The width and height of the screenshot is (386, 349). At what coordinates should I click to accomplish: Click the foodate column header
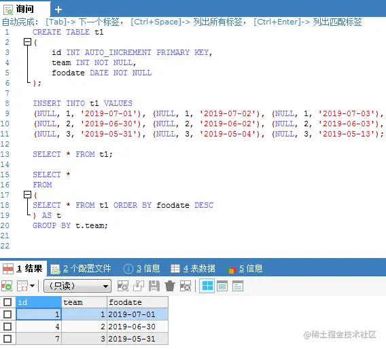137,302
